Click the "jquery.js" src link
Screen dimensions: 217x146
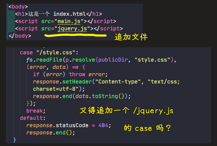(72, 29)
